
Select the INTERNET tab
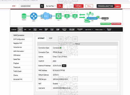coord(41,38)
